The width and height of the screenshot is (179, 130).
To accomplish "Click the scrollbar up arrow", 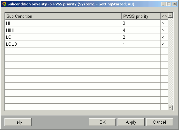I will point(170,15).
